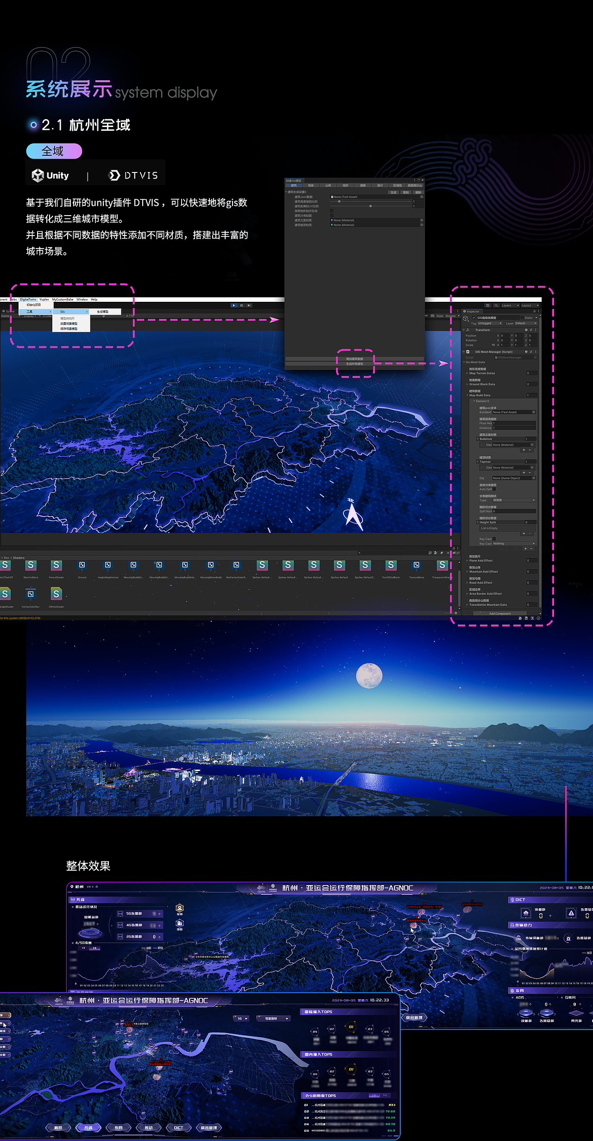Switch to 建筑 tab in GIS window
The image size is (593, 1141).
294,185
